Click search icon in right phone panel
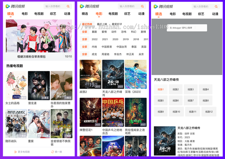The image size is (225, 159). pyautogui.click(x=216, y=6)
